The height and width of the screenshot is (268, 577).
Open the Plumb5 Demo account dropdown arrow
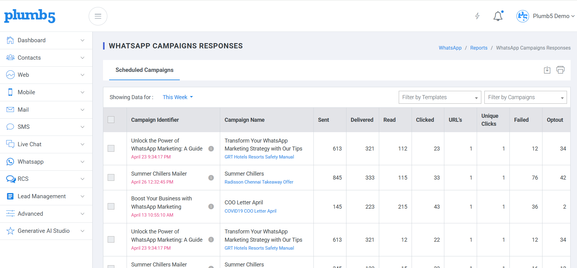point(573,16)
